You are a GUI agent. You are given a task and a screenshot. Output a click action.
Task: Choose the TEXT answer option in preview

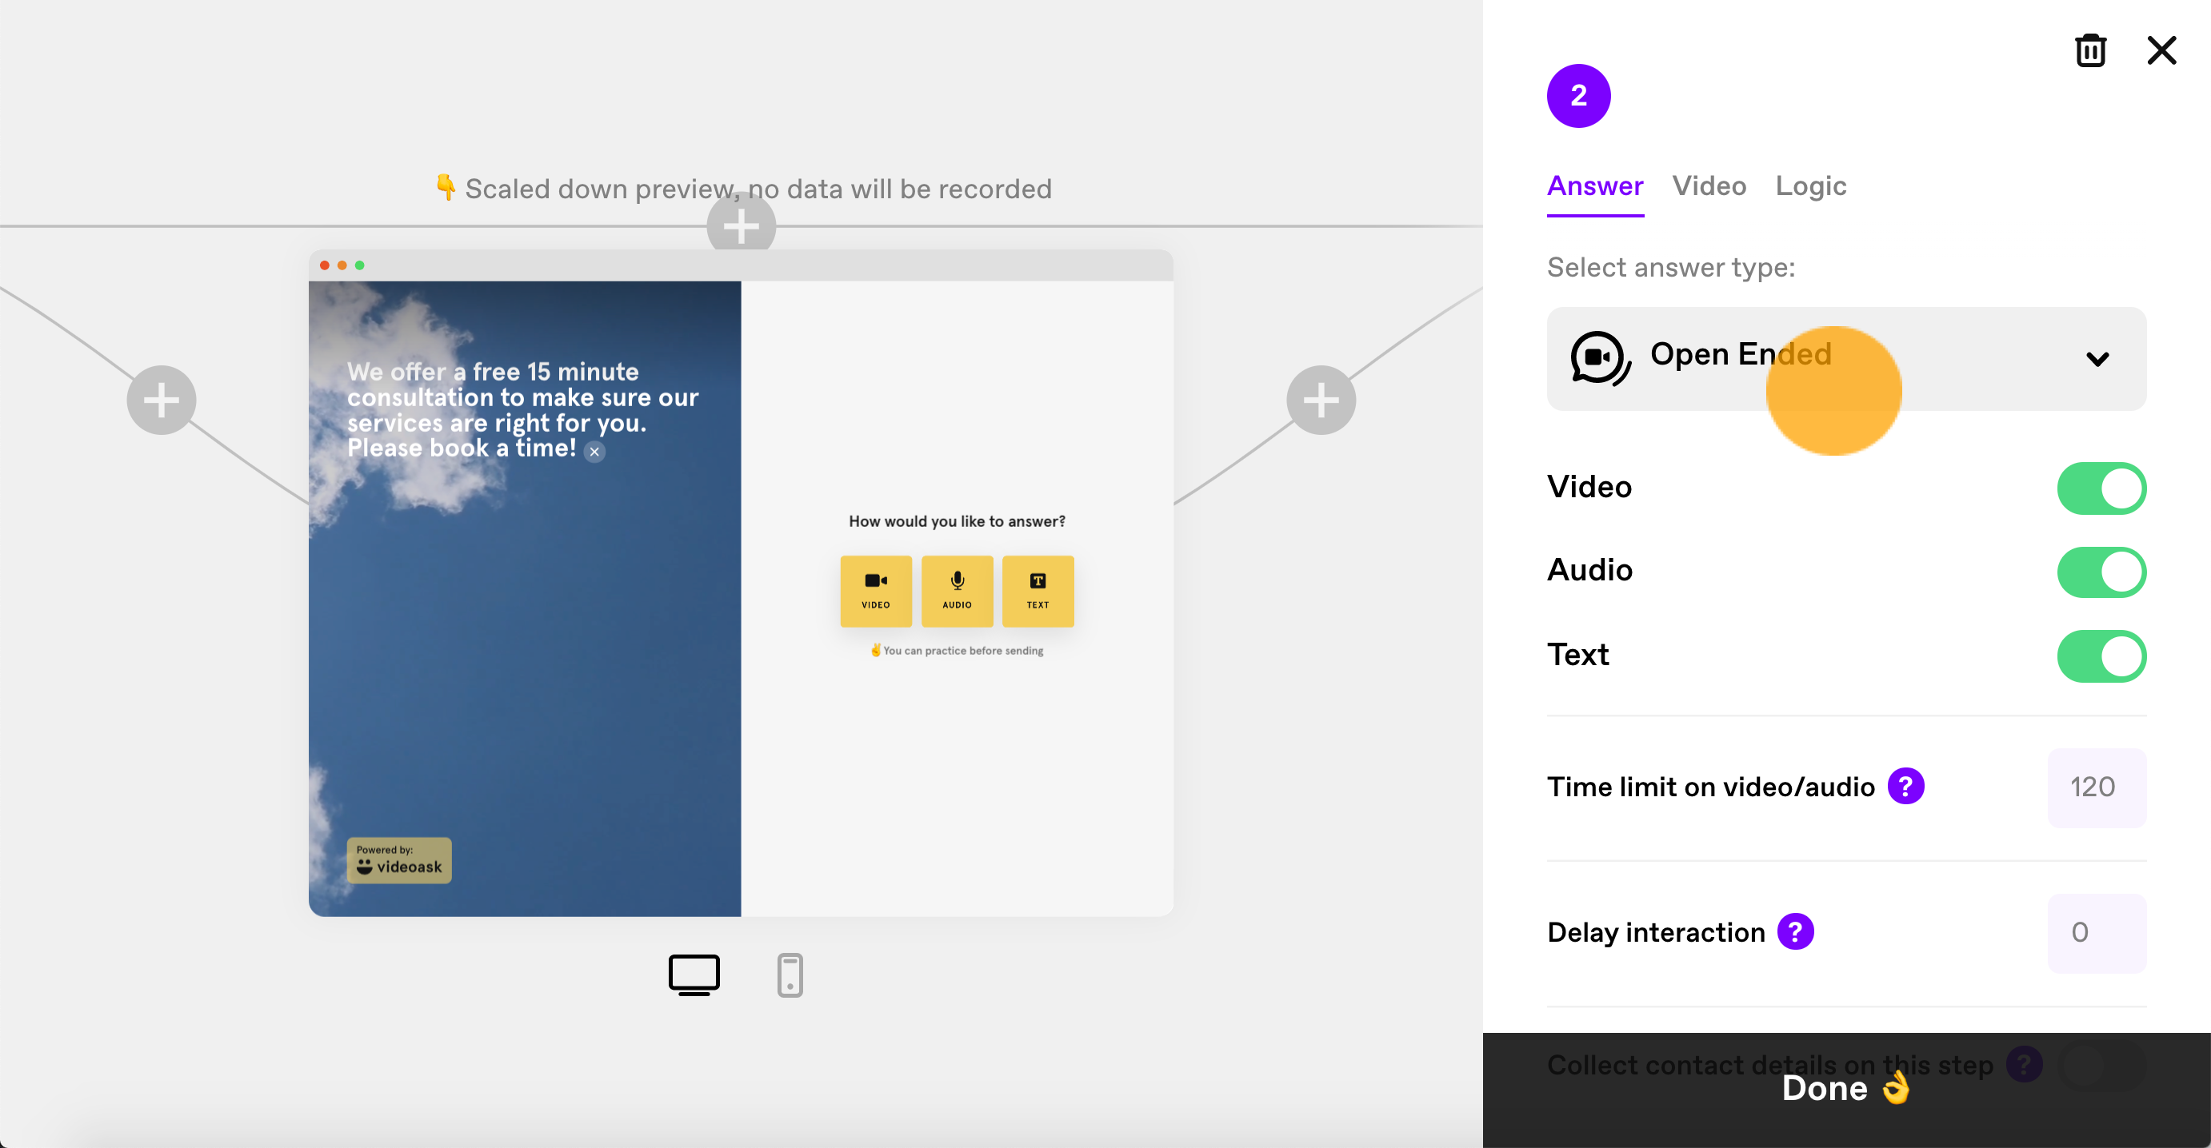click(1038, 590)
